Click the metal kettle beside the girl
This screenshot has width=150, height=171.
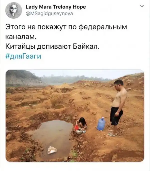[79, 131]
